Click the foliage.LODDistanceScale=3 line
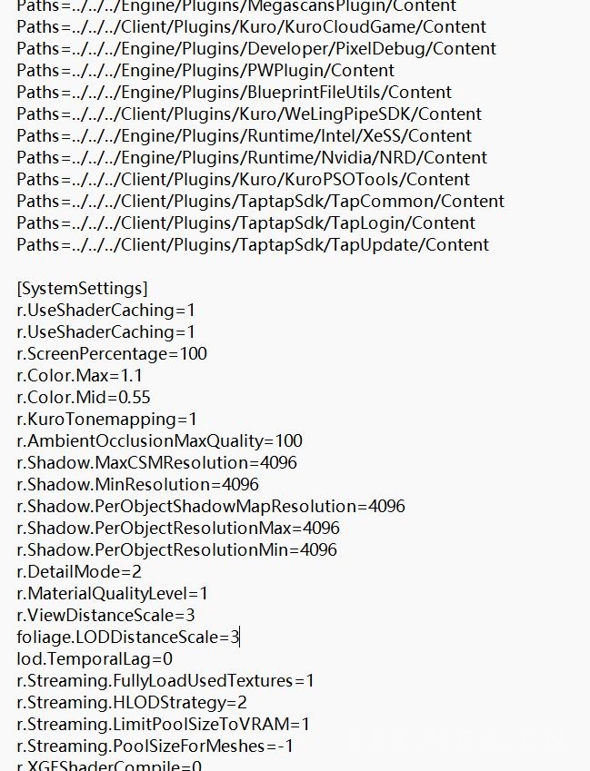The height and width of the screenshot is (771, 590). coord(127,638)
